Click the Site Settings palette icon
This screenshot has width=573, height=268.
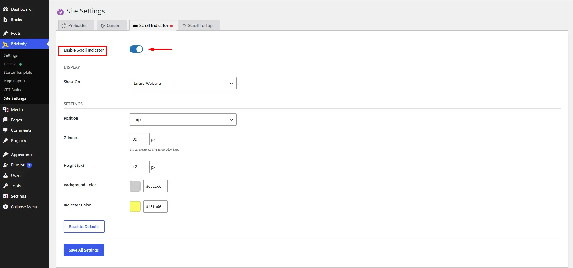point(60,12)
